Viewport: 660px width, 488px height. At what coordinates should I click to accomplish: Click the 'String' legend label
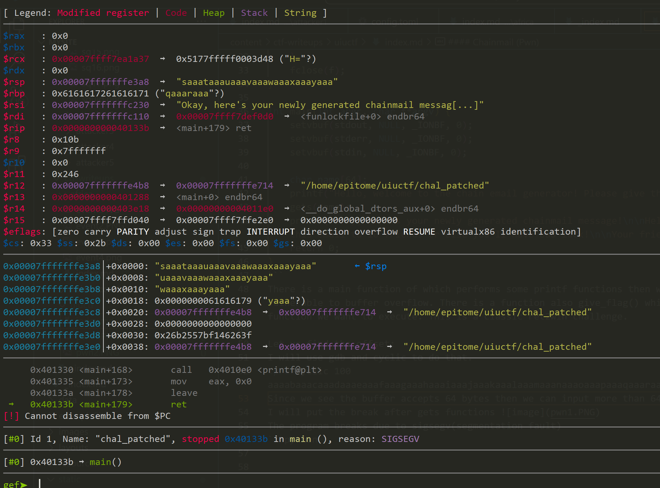coord(300,13)
